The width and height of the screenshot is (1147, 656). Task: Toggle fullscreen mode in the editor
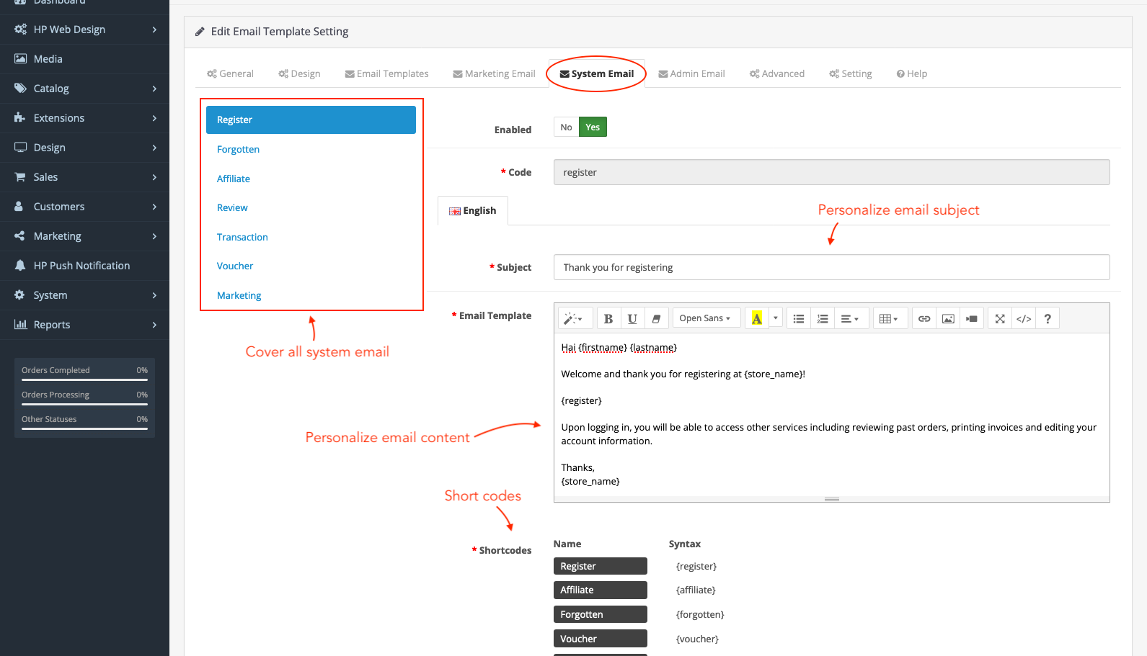999,318
